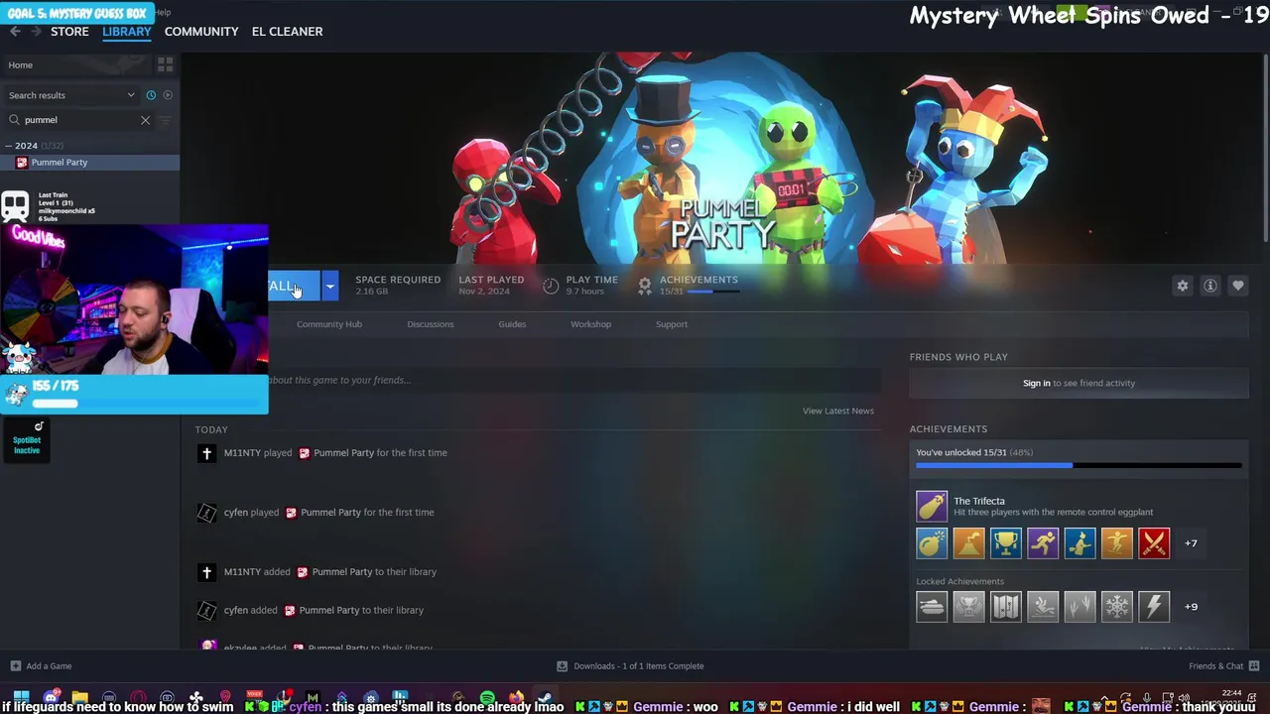Click the locked footprints achievement icon
The width and height of the screenshot is (1270, 714).
pos(1080,607)
